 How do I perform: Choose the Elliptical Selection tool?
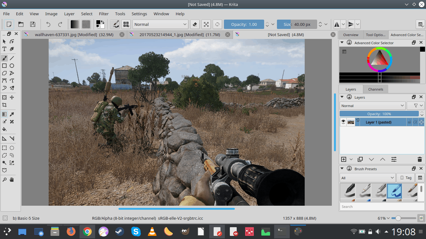click(x=12, y=148)
